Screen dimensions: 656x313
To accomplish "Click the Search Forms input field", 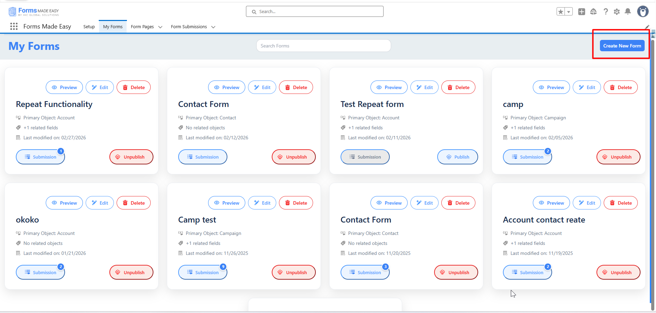I will tap(323, 46).
